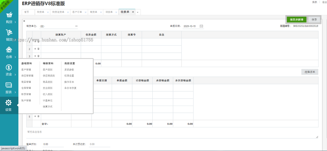Click the 选择源单 button
Viewport: 327px width, 151px height.
coord(310,72)
